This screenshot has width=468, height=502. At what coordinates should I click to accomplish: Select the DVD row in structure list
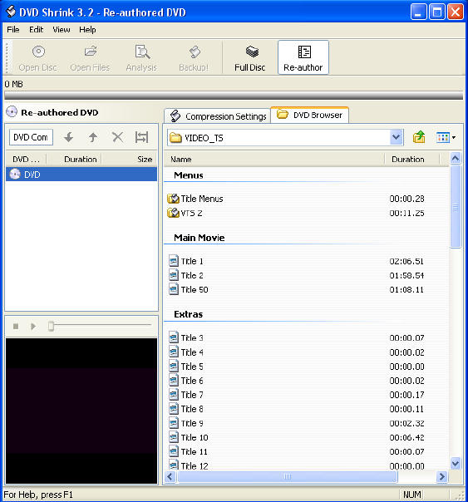click(81, 175)
